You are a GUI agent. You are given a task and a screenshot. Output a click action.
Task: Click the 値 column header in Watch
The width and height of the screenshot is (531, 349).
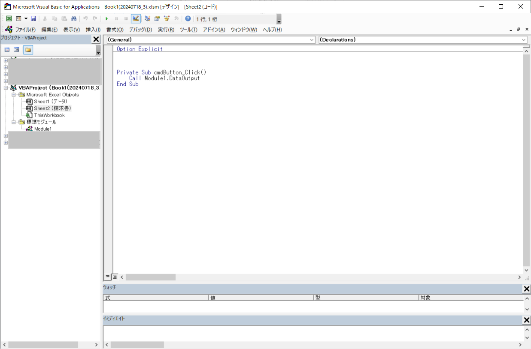tap(261, 298)
